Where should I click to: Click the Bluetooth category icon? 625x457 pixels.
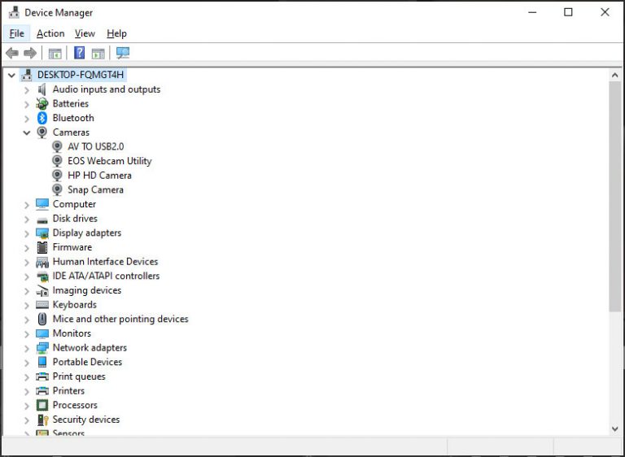pos(42,118)
